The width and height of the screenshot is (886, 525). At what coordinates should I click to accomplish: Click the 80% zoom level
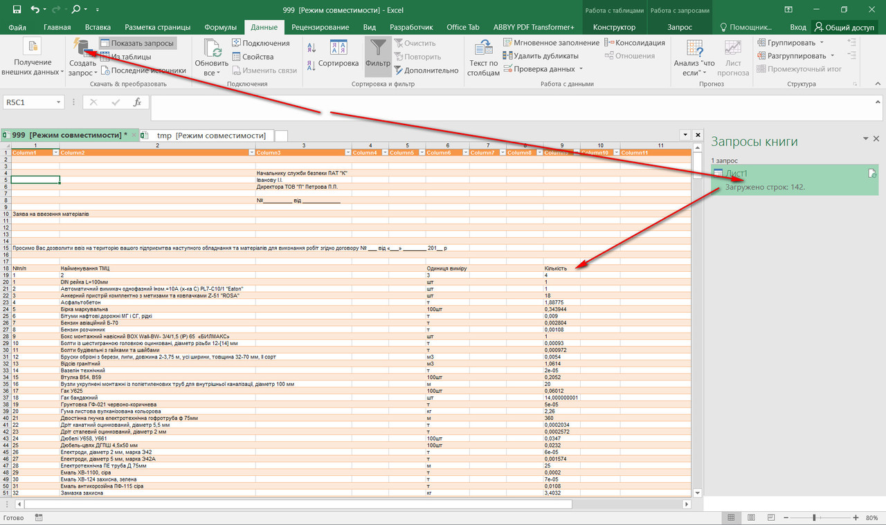point(871,518)
